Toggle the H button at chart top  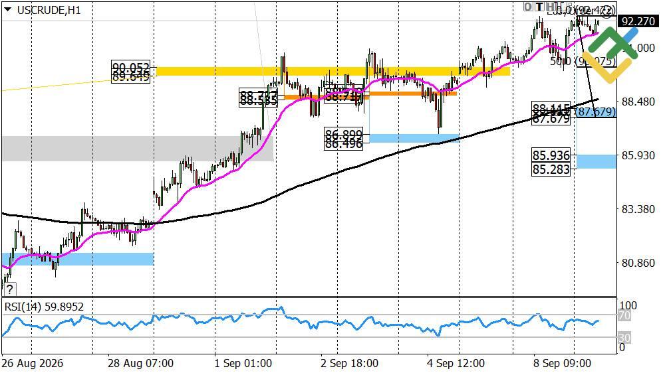tap(551, 7)
